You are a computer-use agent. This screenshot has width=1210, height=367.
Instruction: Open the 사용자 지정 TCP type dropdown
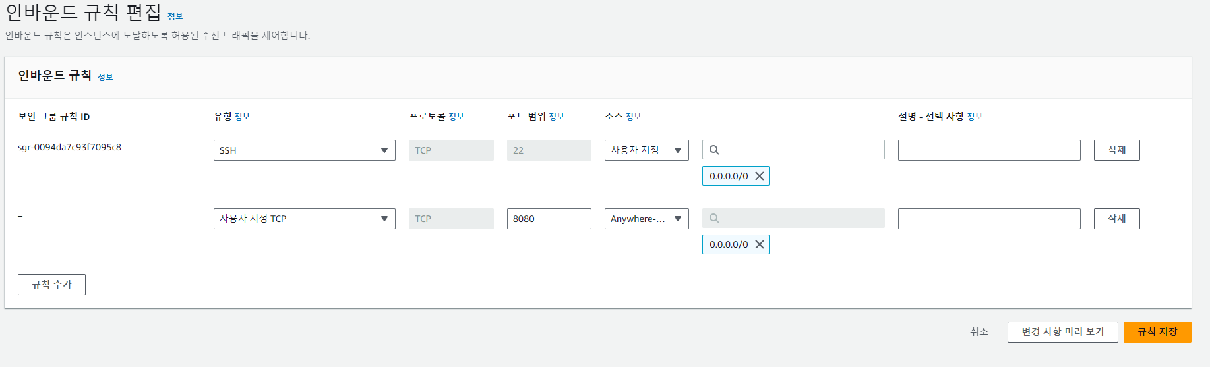(x=305, y=219)
